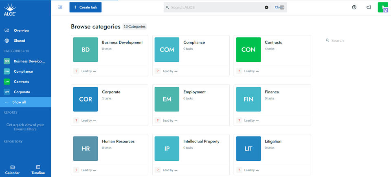Click the REPOSITORY section heading
The width and height of the screenshot is (391, 177).
pos(13,142)
